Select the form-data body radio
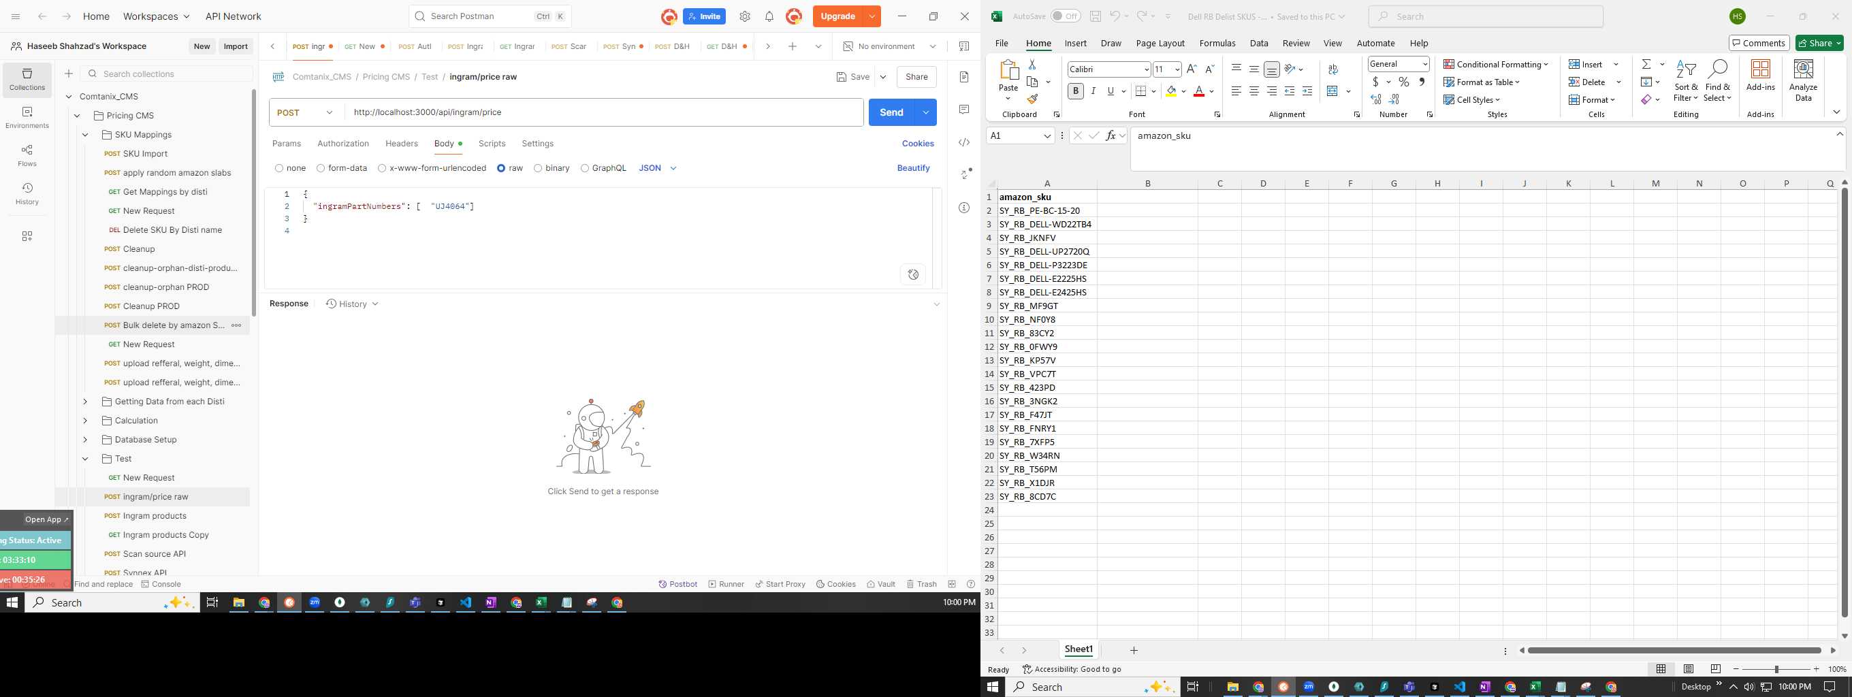Viewport: 1852px width, 697px height. pos(321,168)
